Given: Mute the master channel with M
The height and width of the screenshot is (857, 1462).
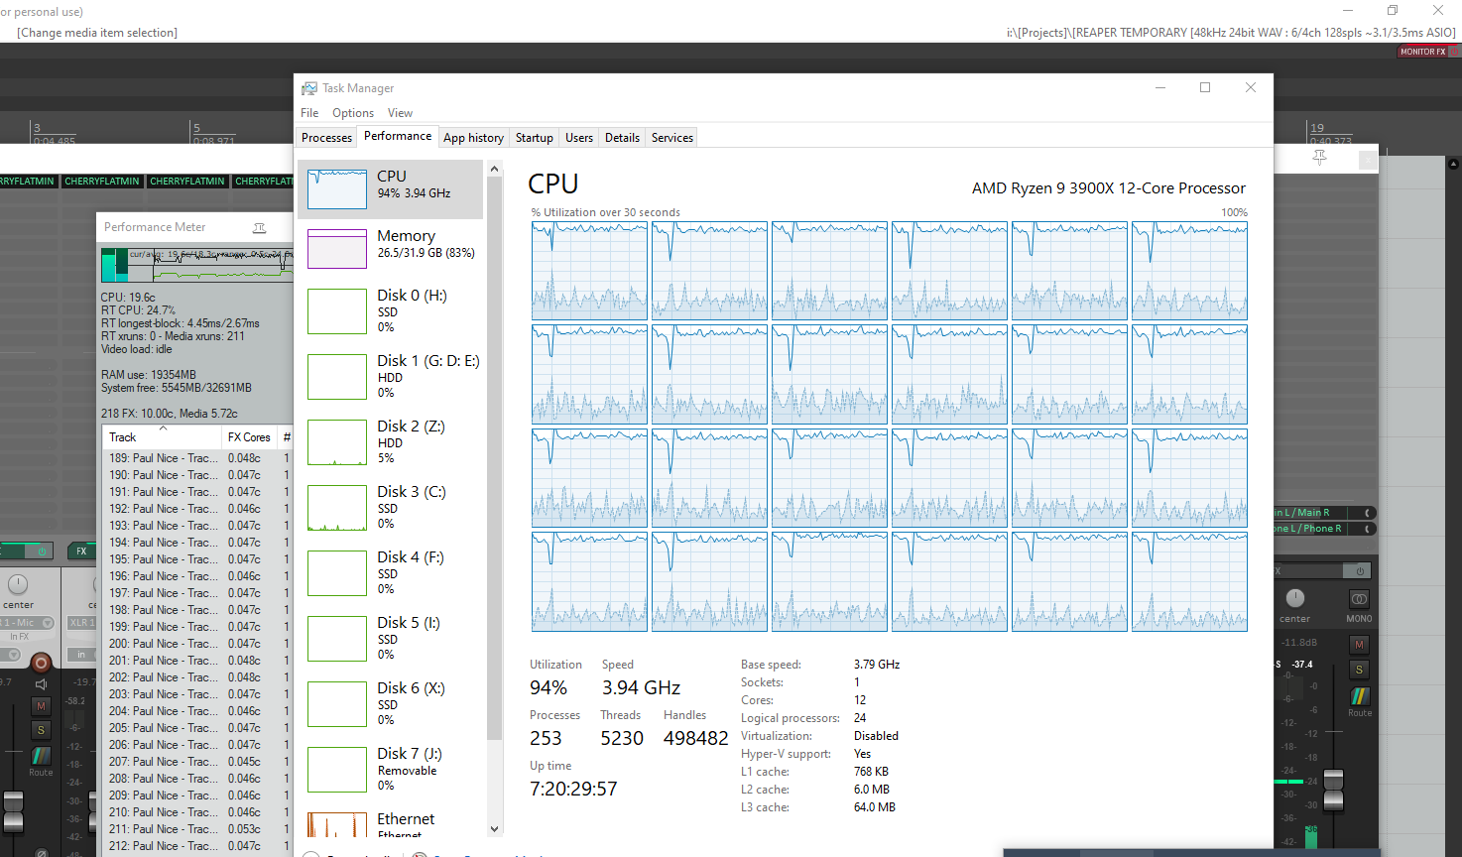Looking at the screenshot, I should pyautogui.click(x=1360, y=645).
